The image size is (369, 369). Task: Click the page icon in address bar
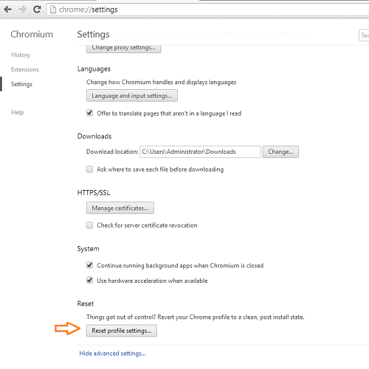53,10
